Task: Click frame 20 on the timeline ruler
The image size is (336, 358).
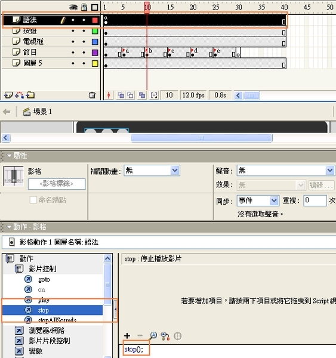Action: (193, 8)
